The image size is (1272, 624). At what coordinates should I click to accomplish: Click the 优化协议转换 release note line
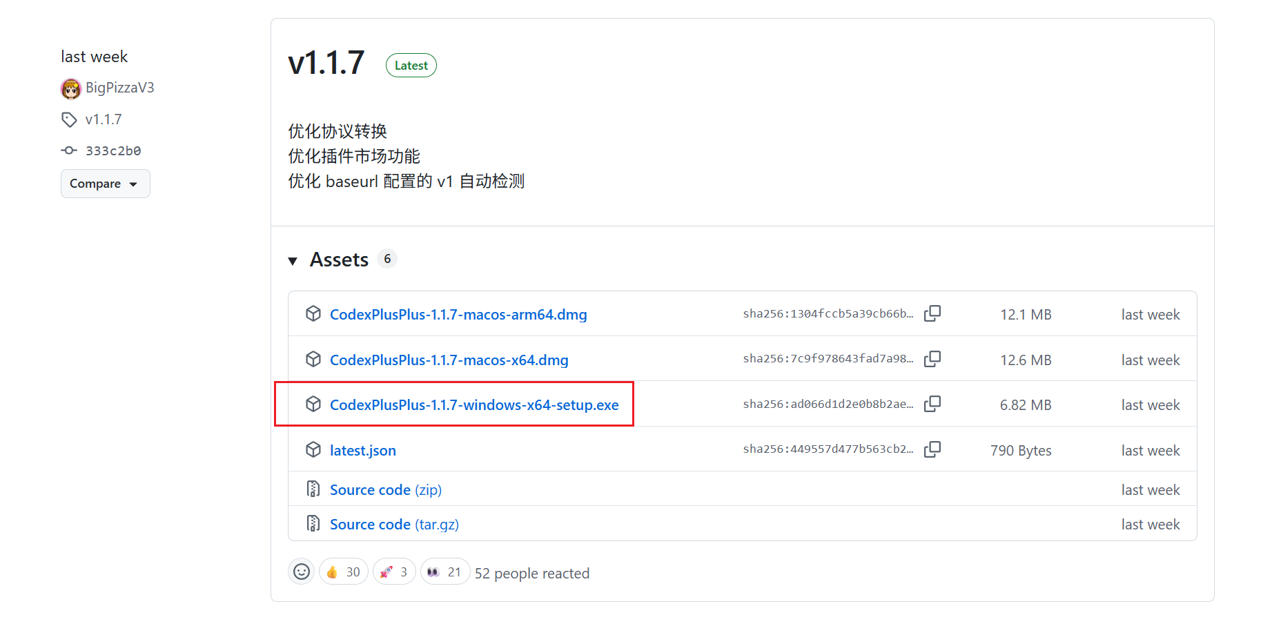coord(337,131)
